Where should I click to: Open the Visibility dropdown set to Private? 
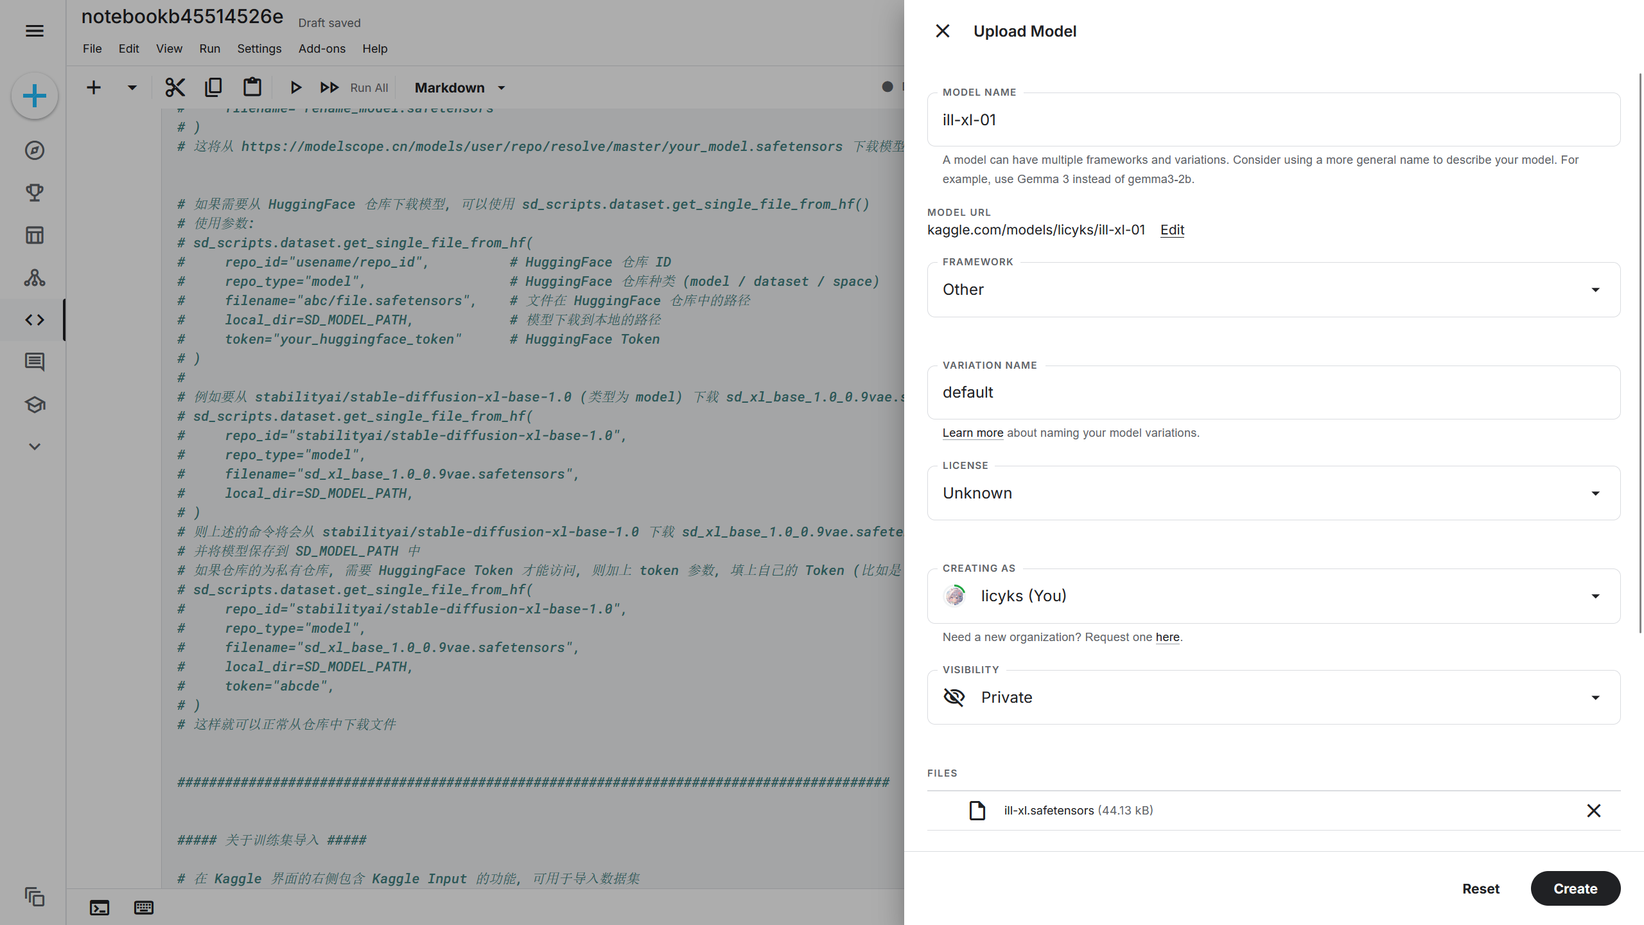point(1273,698)
